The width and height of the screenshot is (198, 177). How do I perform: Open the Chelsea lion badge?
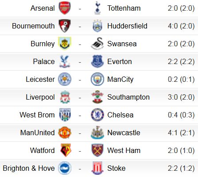click(97, 115)
